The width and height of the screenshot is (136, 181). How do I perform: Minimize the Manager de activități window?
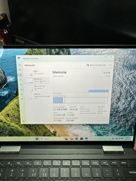100,57
